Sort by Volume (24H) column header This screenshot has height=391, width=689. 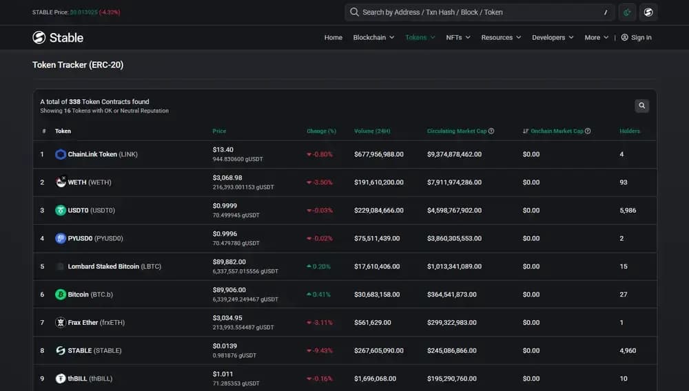pyautogui.click(x=372, y=131)
